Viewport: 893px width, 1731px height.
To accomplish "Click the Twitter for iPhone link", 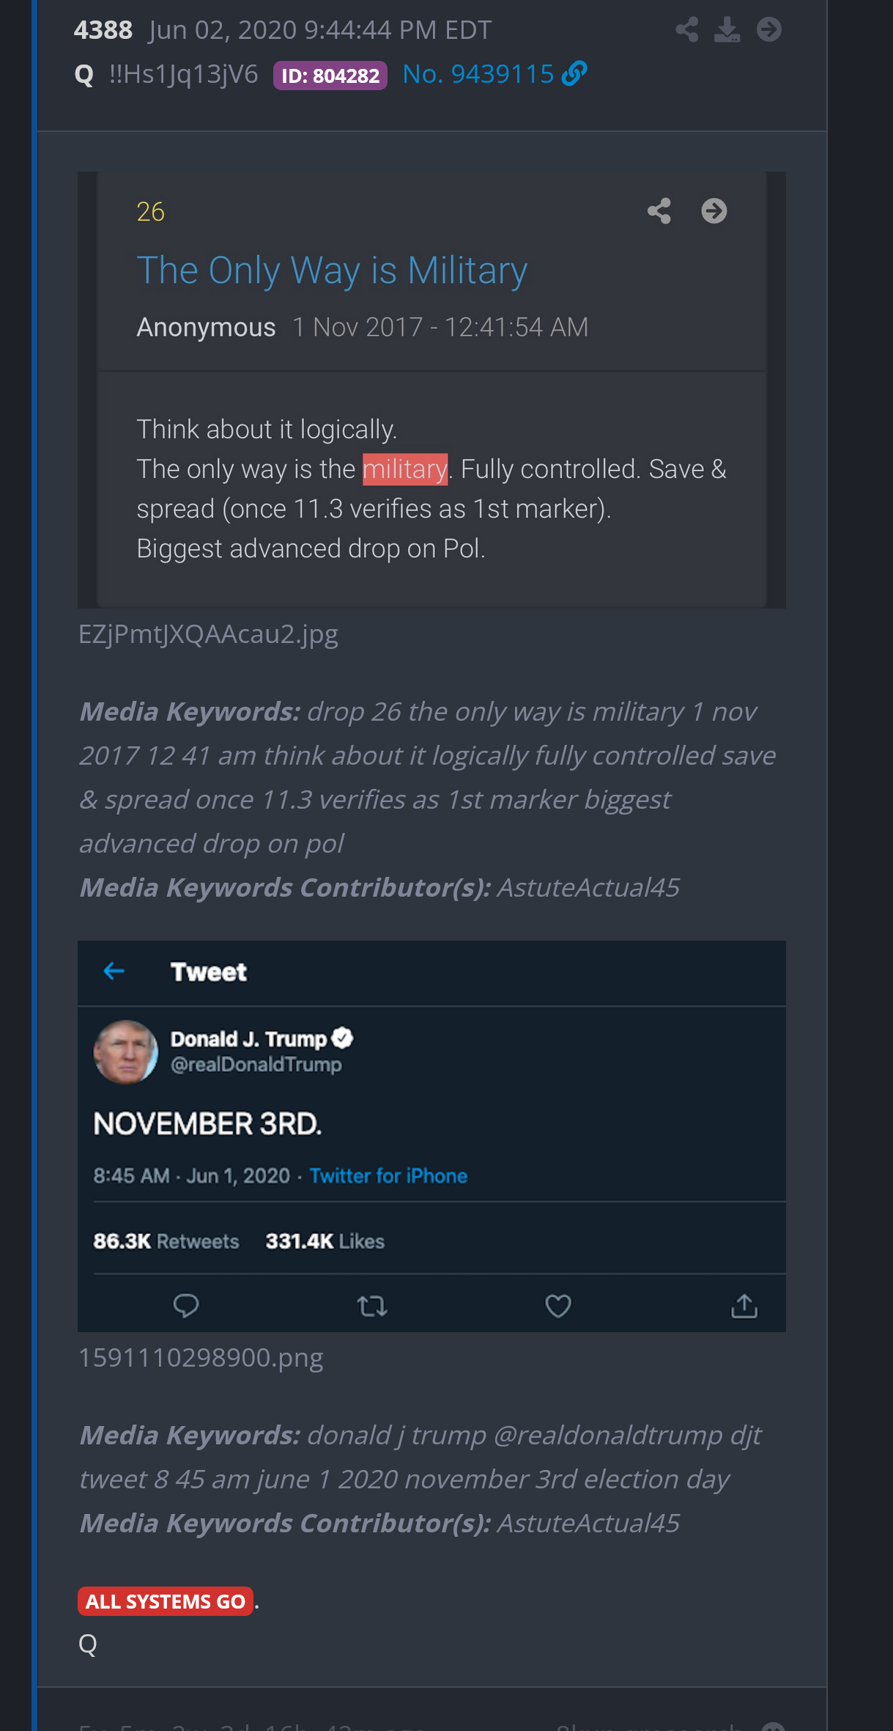I will click(x=388, y=1176).
